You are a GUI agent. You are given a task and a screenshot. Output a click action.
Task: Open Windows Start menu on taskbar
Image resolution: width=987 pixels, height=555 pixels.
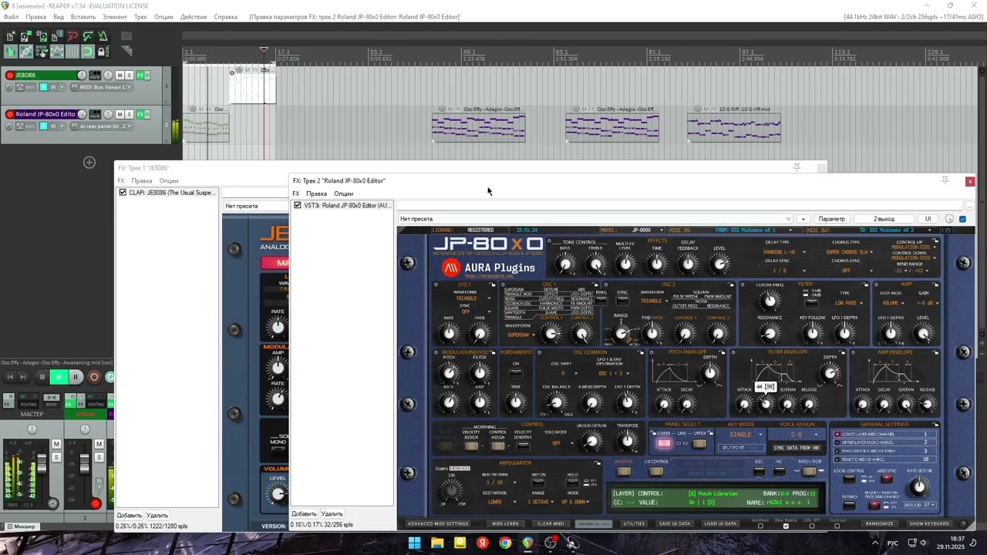(x=415, y=543)
